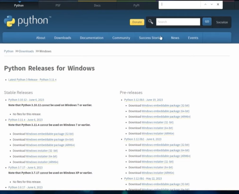Viewport: 239px width, 194px height.
Task: Click the magnifying glass search icon
Action: click(150, 22)
